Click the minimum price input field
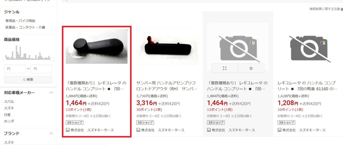The image size is (343, 145). pos(15,69)
